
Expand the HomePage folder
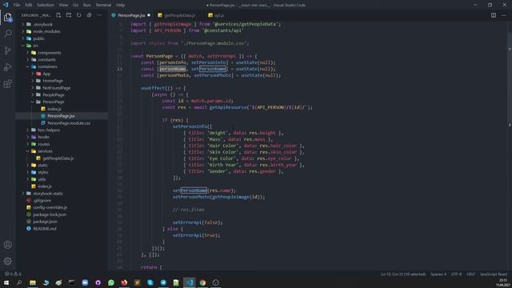tap(53, 81)
